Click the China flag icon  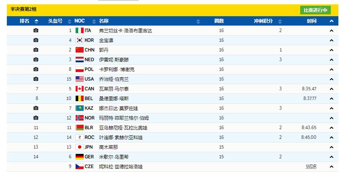[x=80, y=50]
